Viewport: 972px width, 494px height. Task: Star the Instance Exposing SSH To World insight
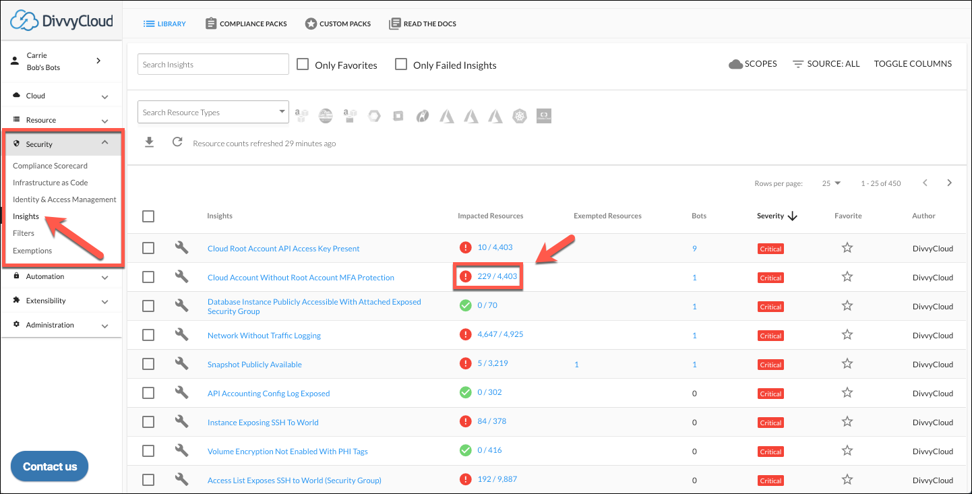(847, 422)
